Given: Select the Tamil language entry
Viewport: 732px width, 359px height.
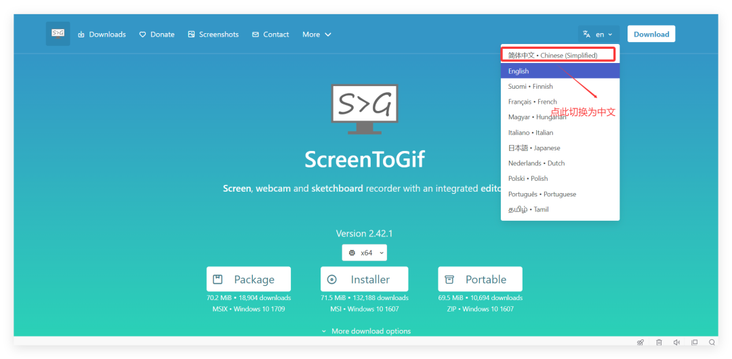Looking at the screenshot, I should click(561, 209).
